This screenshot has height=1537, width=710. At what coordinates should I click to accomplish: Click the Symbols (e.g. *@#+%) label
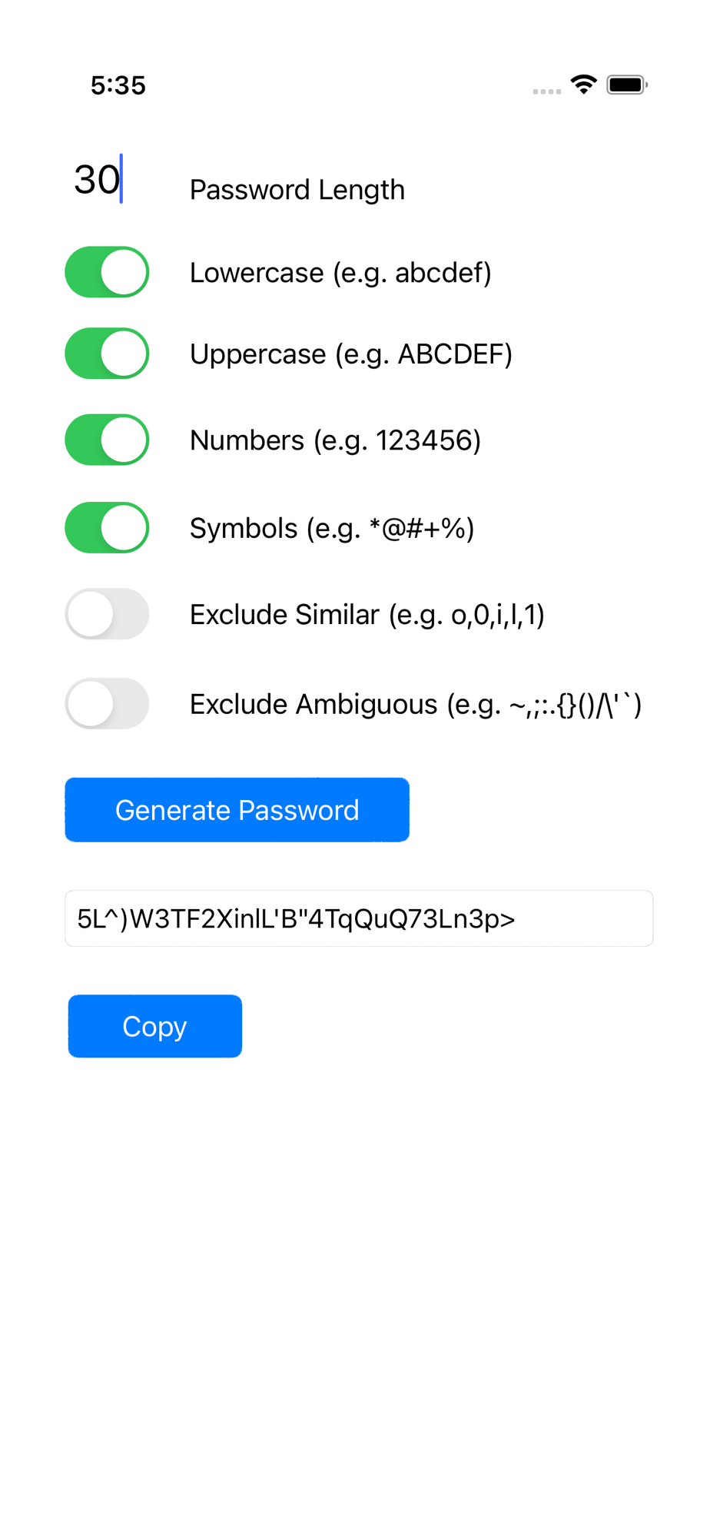332,529
